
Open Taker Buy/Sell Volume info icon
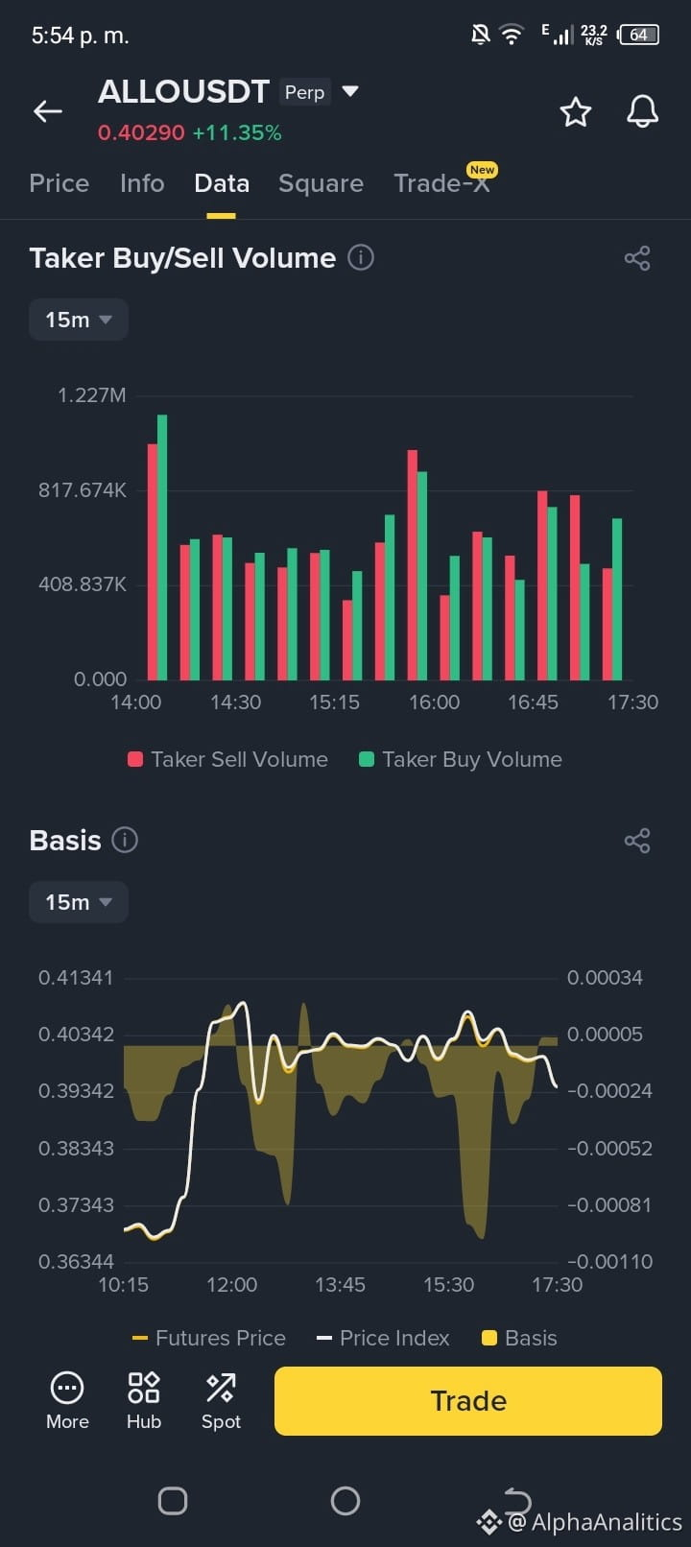[361, 257]
